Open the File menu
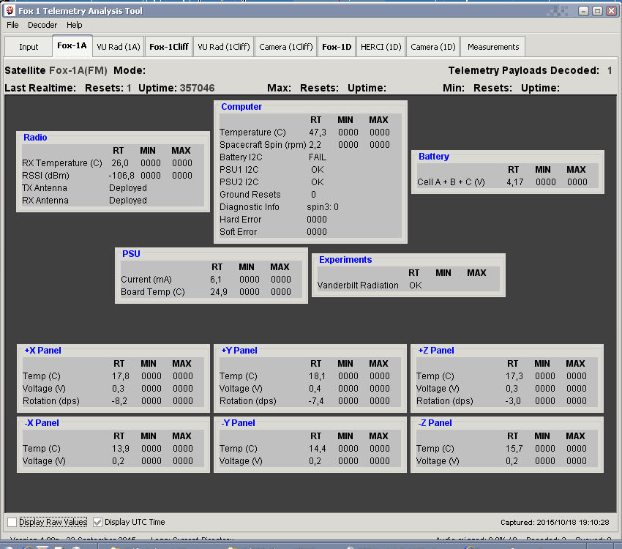Screen dimensions: 622x549 click(12, 25)
